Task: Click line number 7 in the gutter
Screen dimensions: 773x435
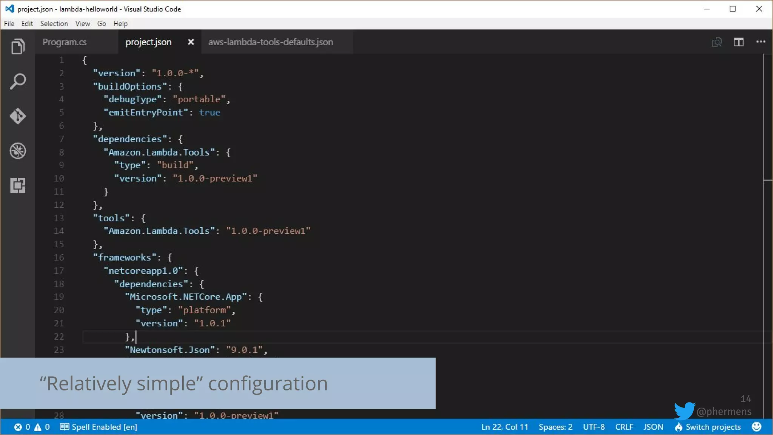Action: click(x=61, y=139)
